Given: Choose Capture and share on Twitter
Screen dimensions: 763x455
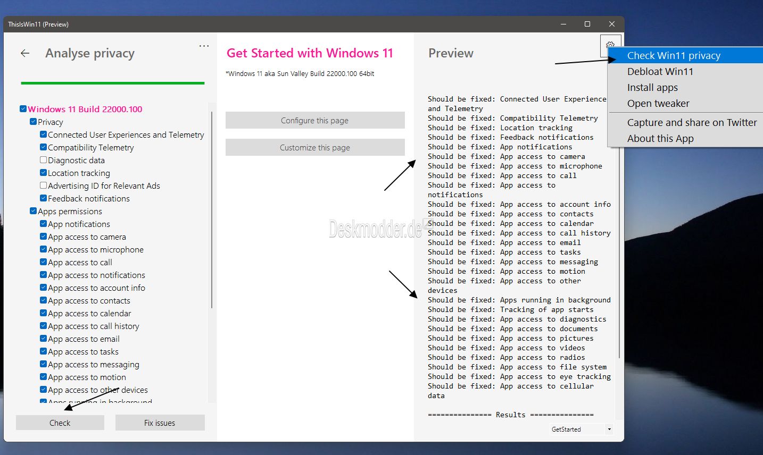Looking at the screenshot, I should [685, 122].
